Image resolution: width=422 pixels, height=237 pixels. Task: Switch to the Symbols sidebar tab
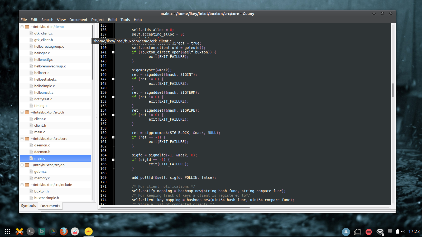pos(28,206)
